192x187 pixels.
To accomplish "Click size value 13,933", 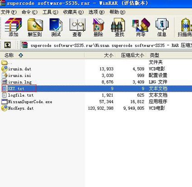I will pos(106,69).
